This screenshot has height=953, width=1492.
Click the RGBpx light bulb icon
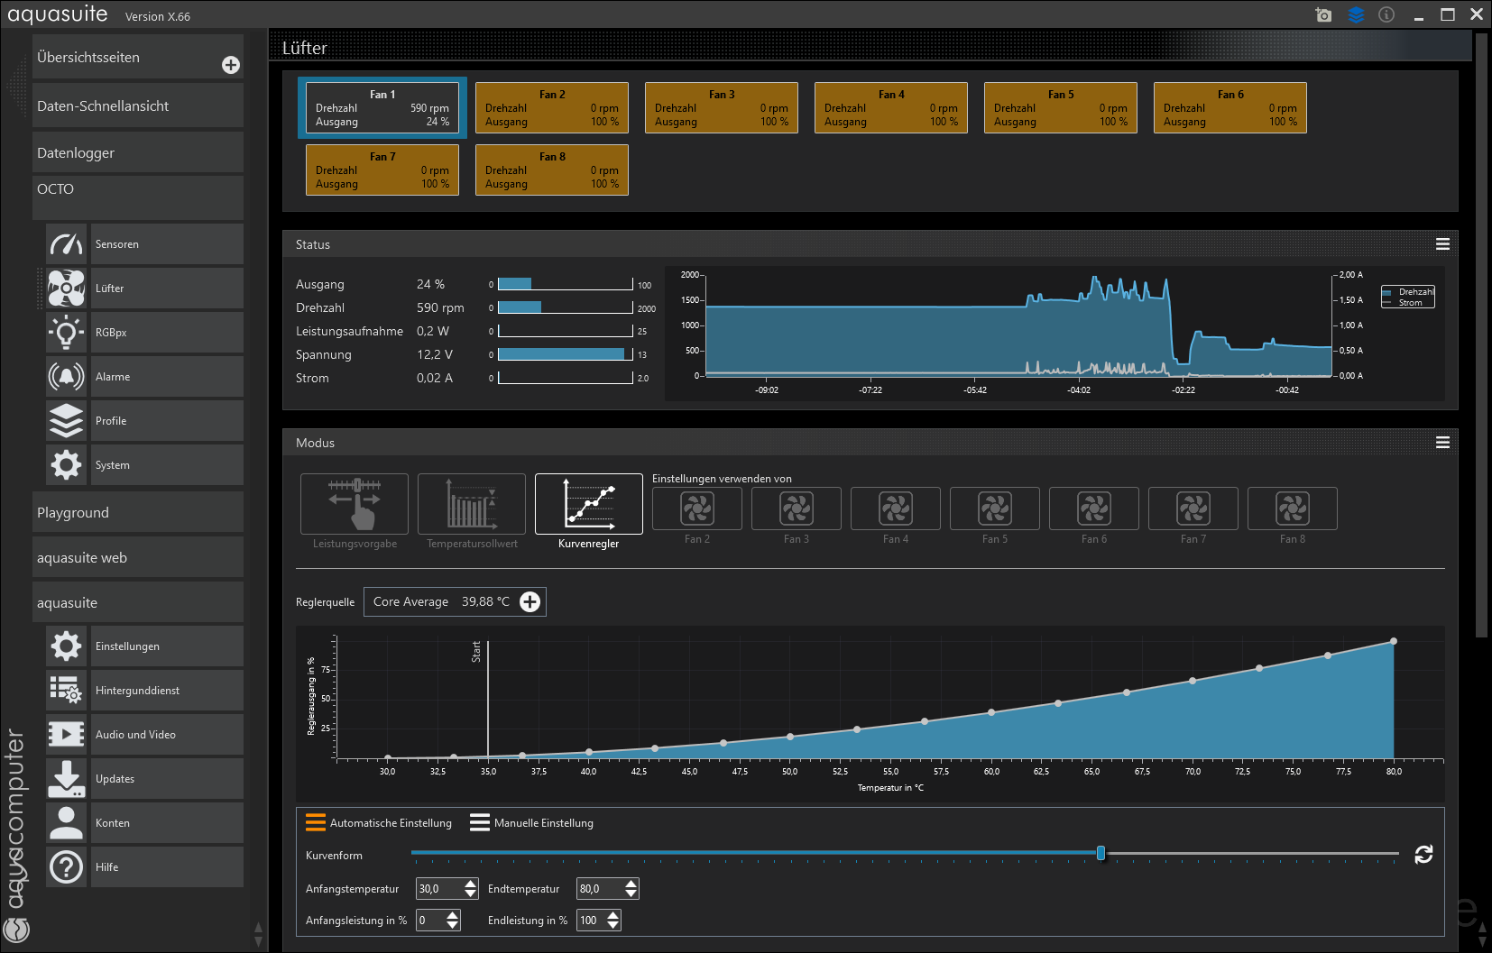pyautogui.click(x=66, y=333)
